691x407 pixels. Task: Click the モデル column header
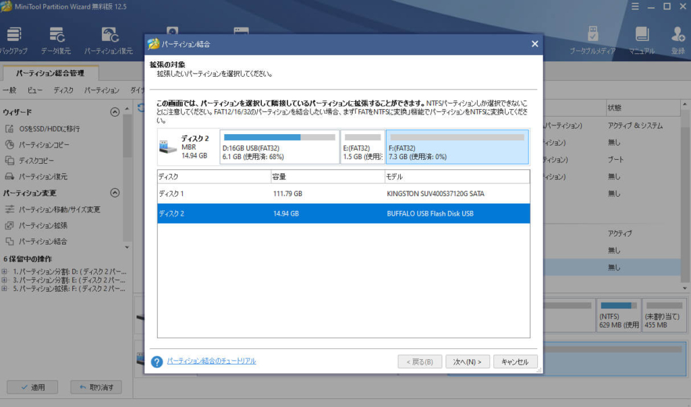coord(458,177)
